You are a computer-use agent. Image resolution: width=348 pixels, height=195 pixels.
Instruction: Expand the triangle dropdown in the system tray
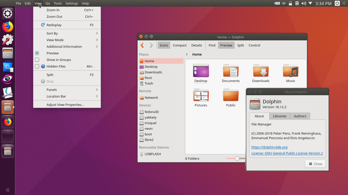point(310,3)
